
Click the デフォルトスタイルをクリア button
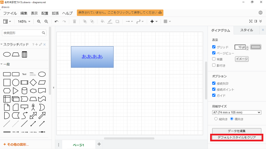coord(237,137)
